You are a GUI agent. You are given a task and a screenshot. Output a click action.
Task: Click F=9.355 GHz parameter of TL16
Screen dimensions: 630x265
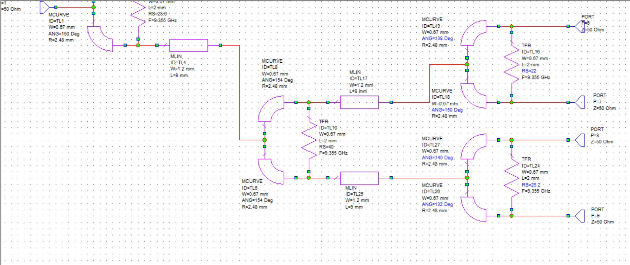coord(536,77)
